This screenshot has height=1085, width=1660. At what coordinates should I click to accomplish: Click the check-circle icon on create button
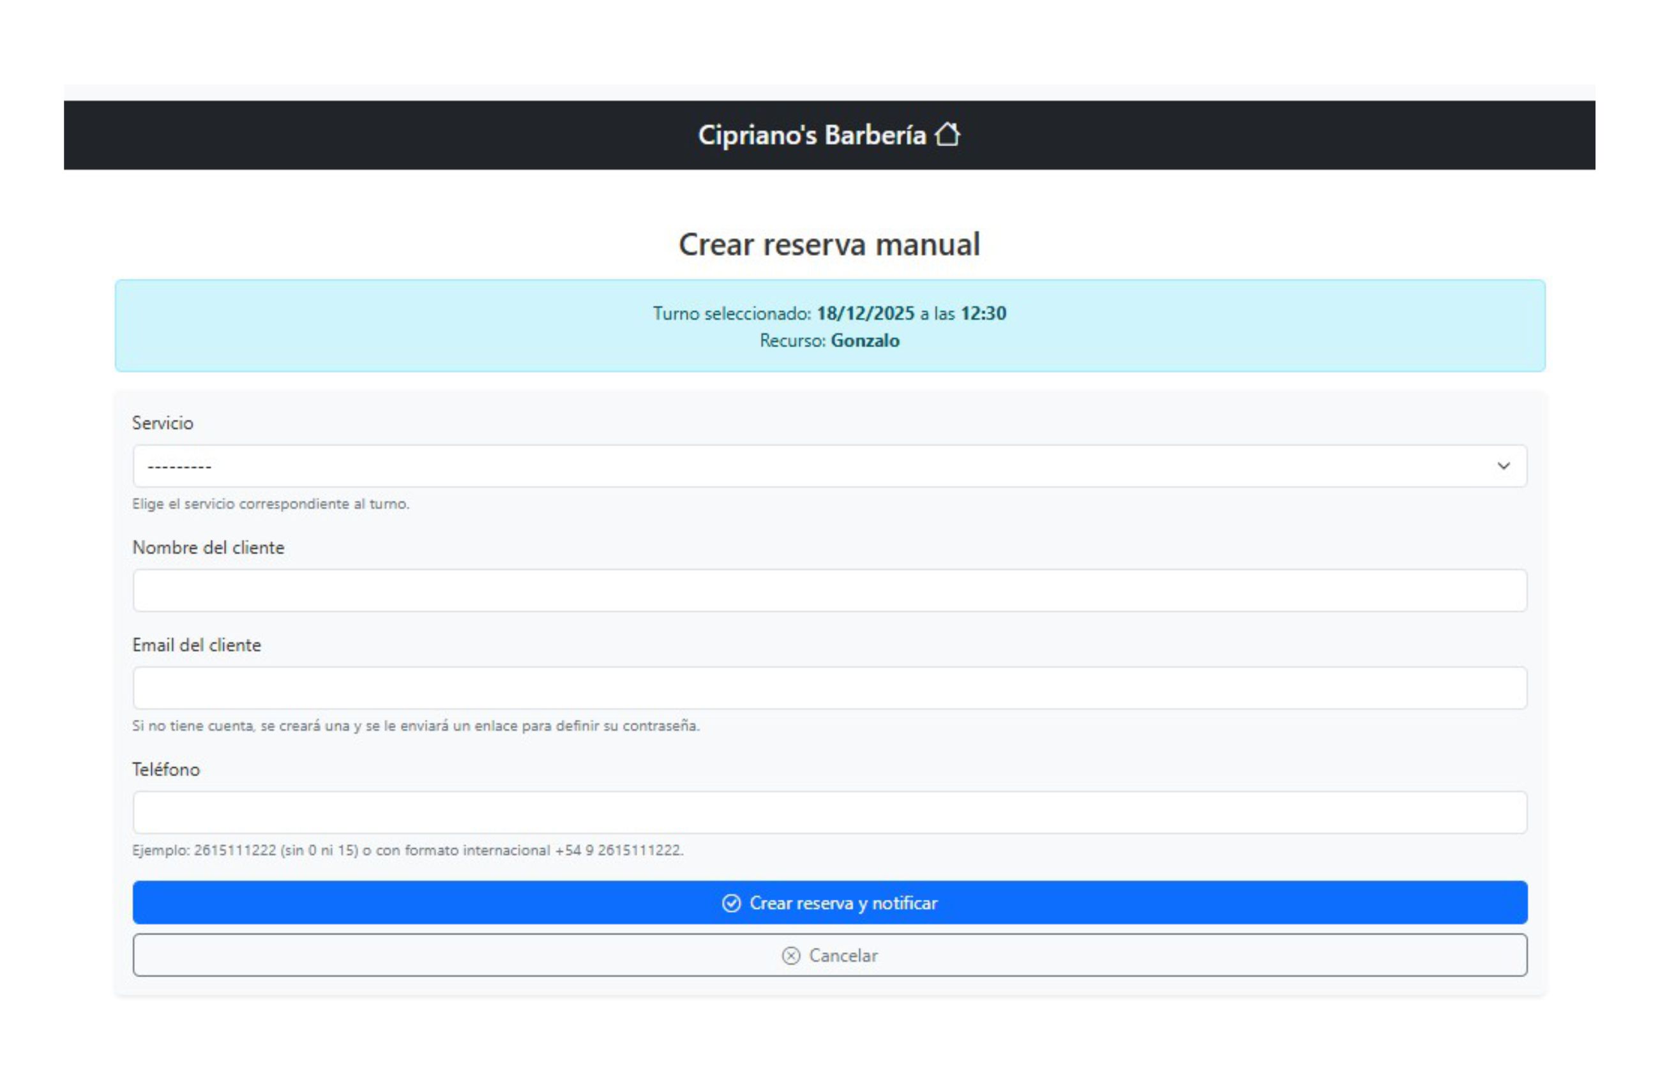click(x=730, y=903)
